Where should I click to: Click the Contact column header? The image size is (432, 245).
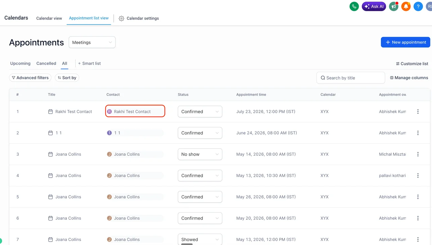tap(113, 95)
